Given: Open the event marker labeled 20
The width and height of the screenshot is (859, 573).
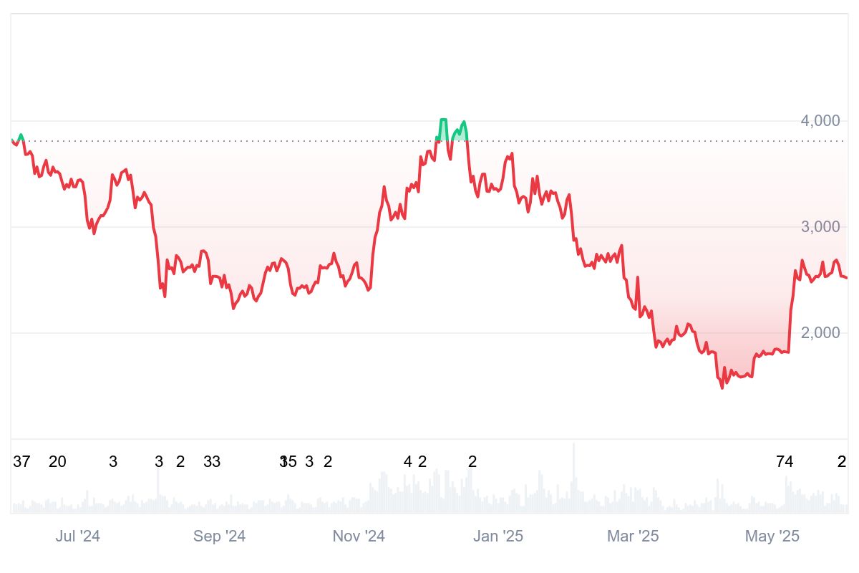Looking at the screenshot, I should click(x=57, y=462).
